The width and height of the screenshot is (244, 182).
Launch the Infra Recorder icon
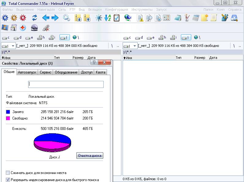coord(34,28)
